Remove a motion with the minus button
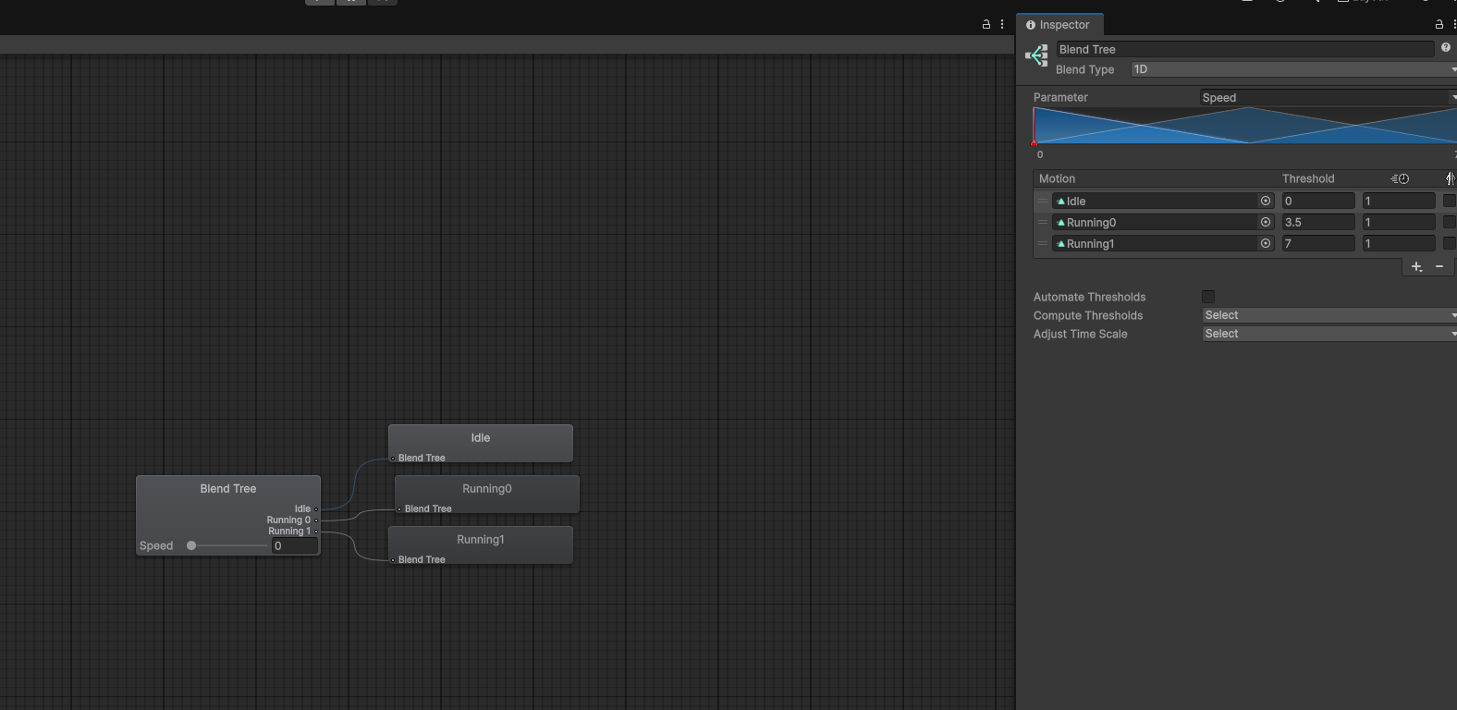 point(1439,266)
